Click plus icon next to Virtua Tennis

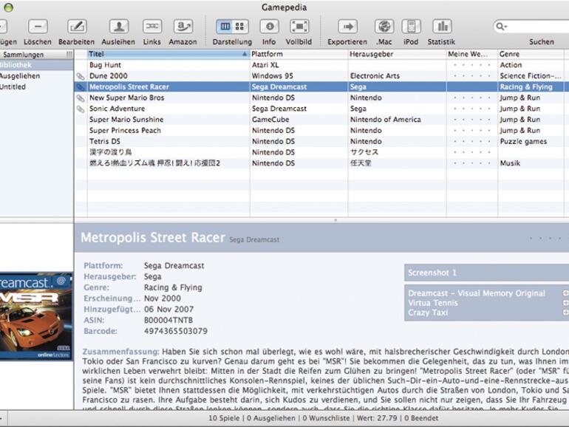pos(565,303)
